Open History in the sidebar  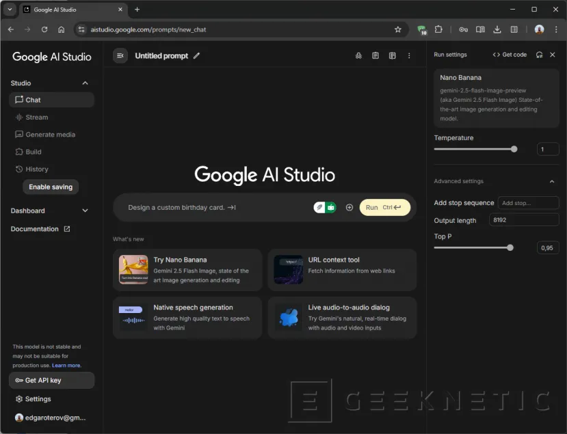click(x=52, y=169)
